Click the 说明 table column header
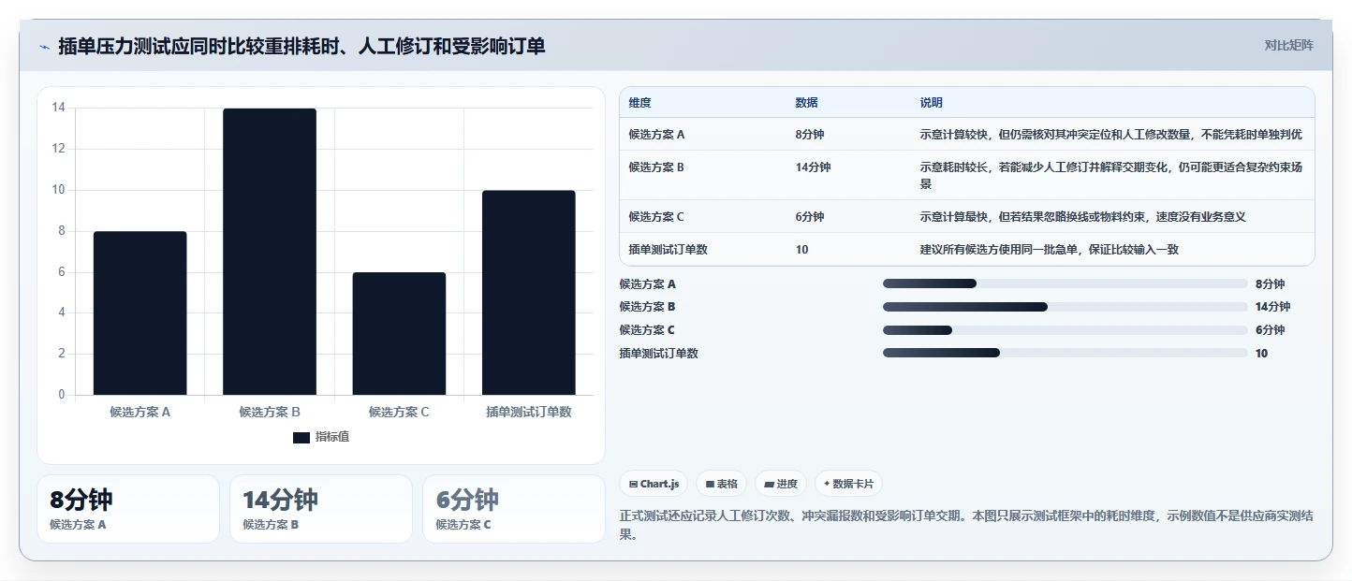The width and height of the screenshot is (1352, 581). pos(932,102)
